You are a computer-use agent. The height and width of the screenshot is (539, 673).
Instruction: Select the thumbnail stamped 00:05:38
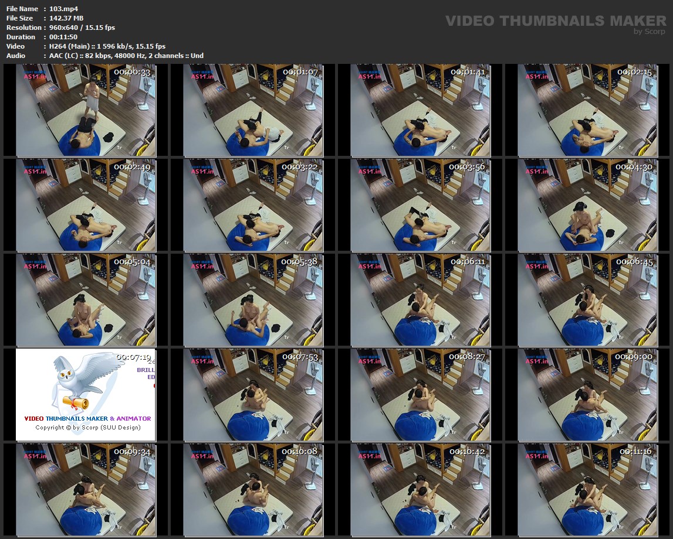coord(253,299)
